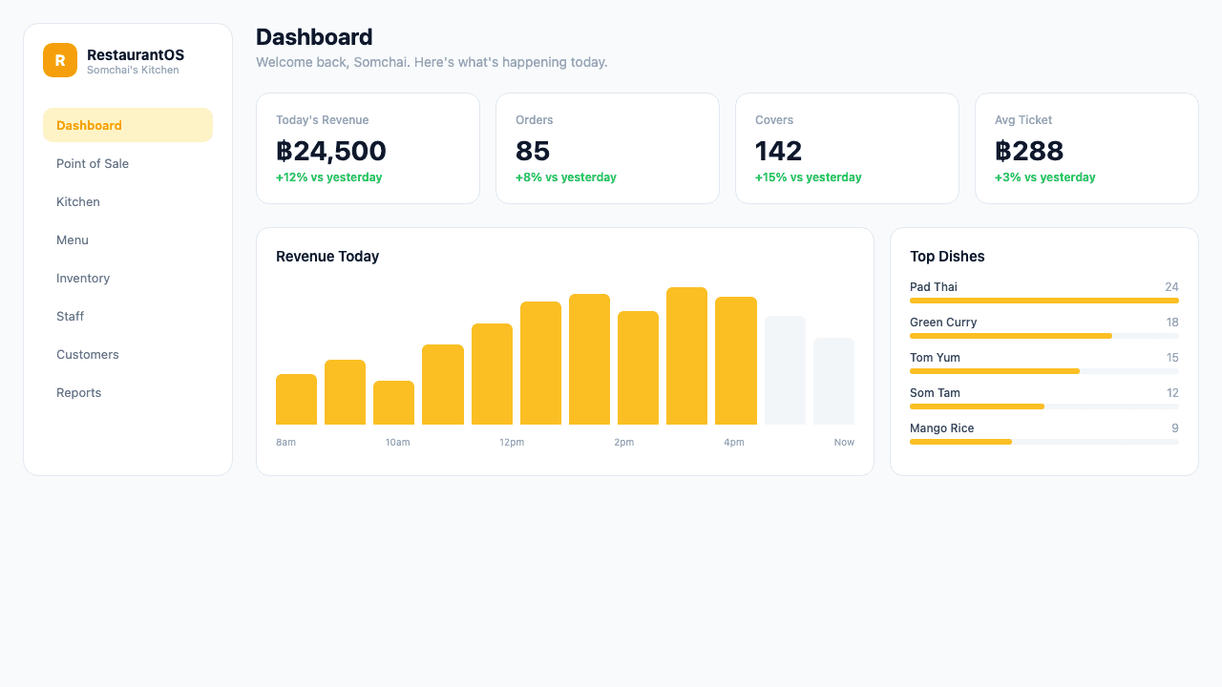This screenshot has width=1222, height=687.
Task: Click the Now axis label
Action: pos(844,443)
